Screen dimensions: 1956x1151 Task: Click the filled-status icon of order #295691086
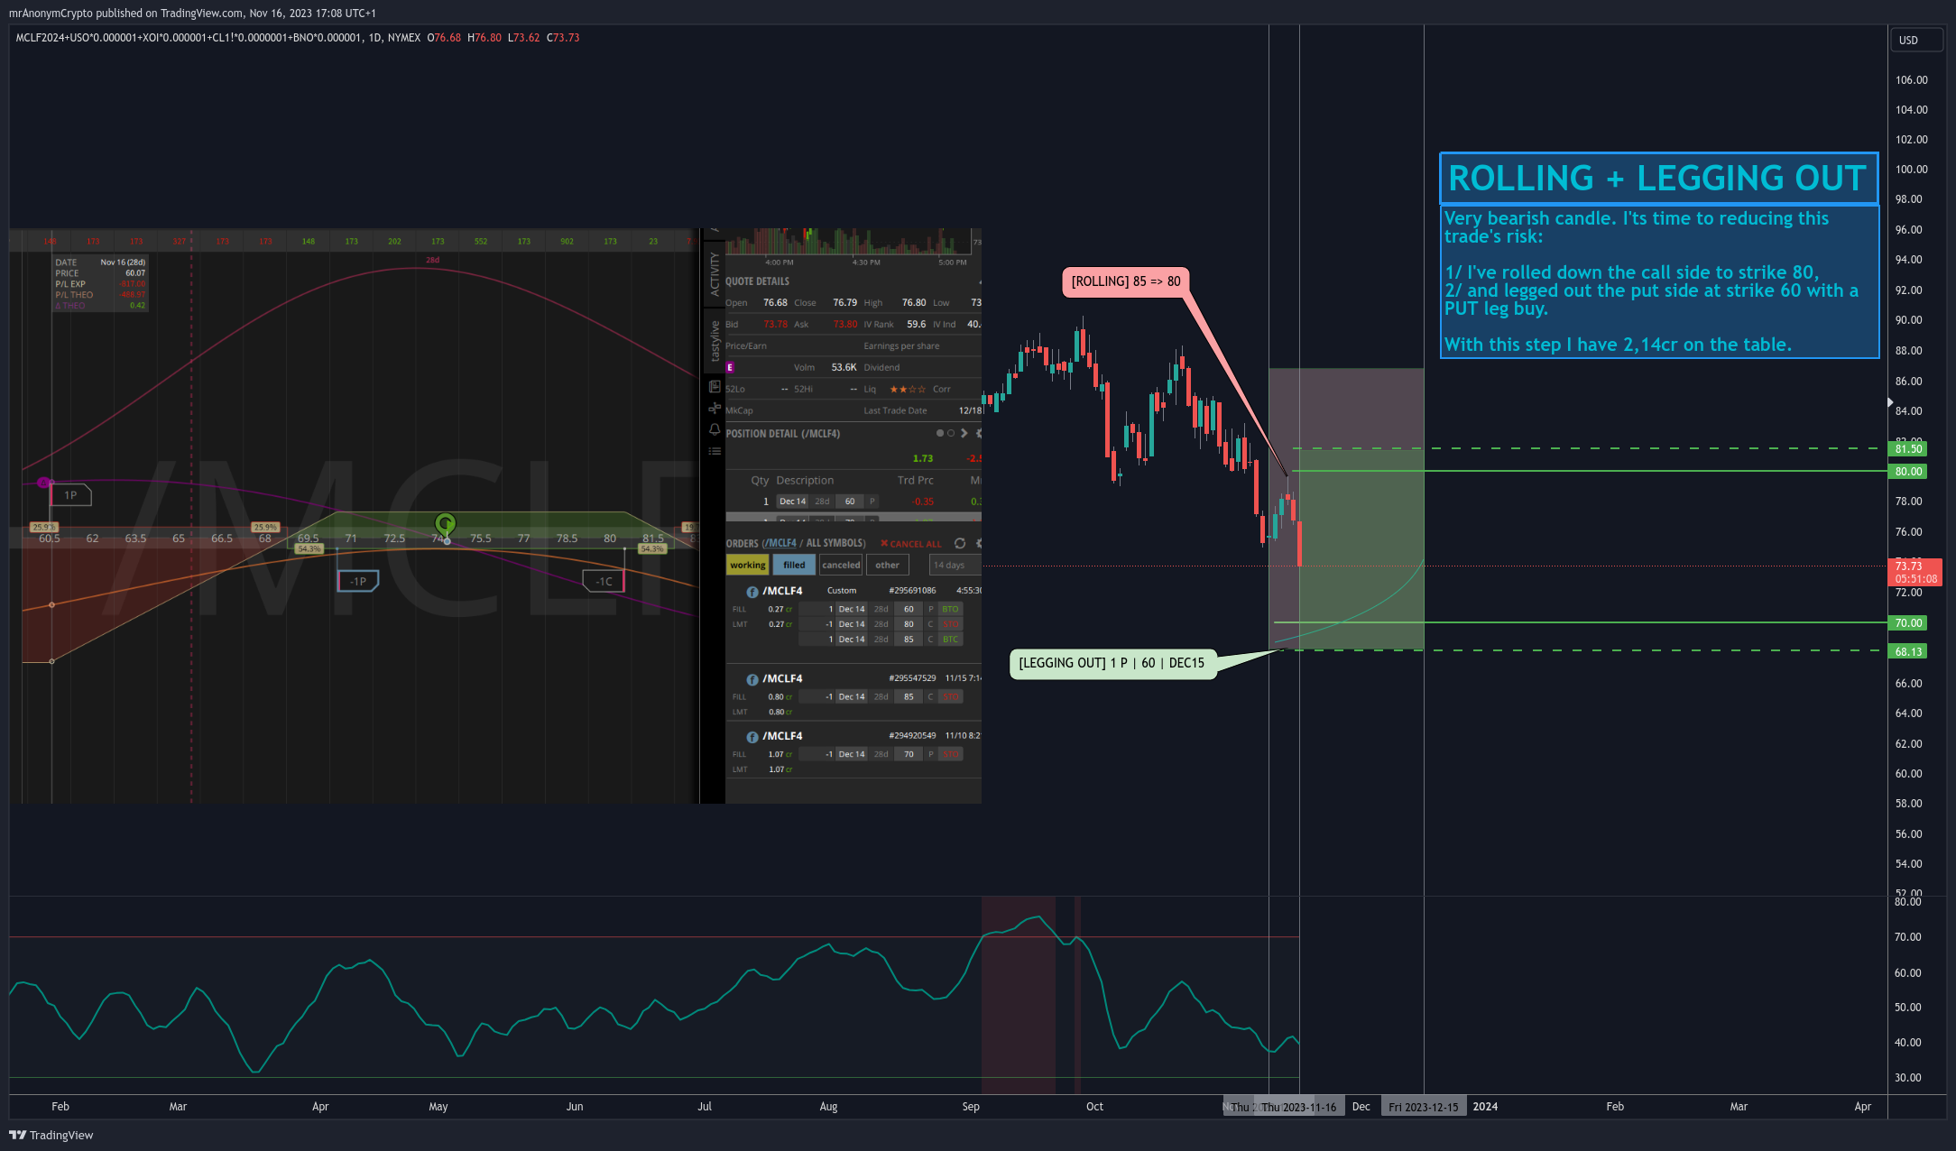[752, 592]
